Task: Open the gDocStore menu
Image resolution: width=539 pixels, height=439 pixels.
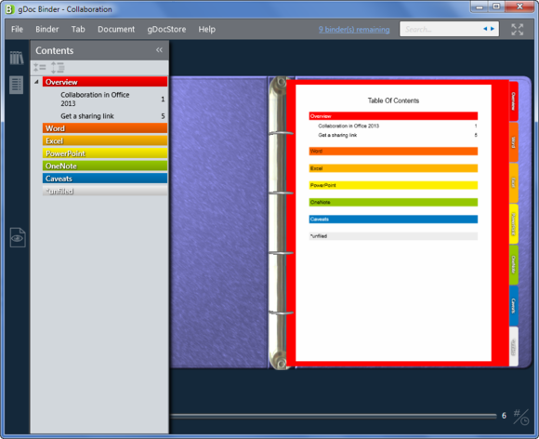Action: [x=166, y=29]
